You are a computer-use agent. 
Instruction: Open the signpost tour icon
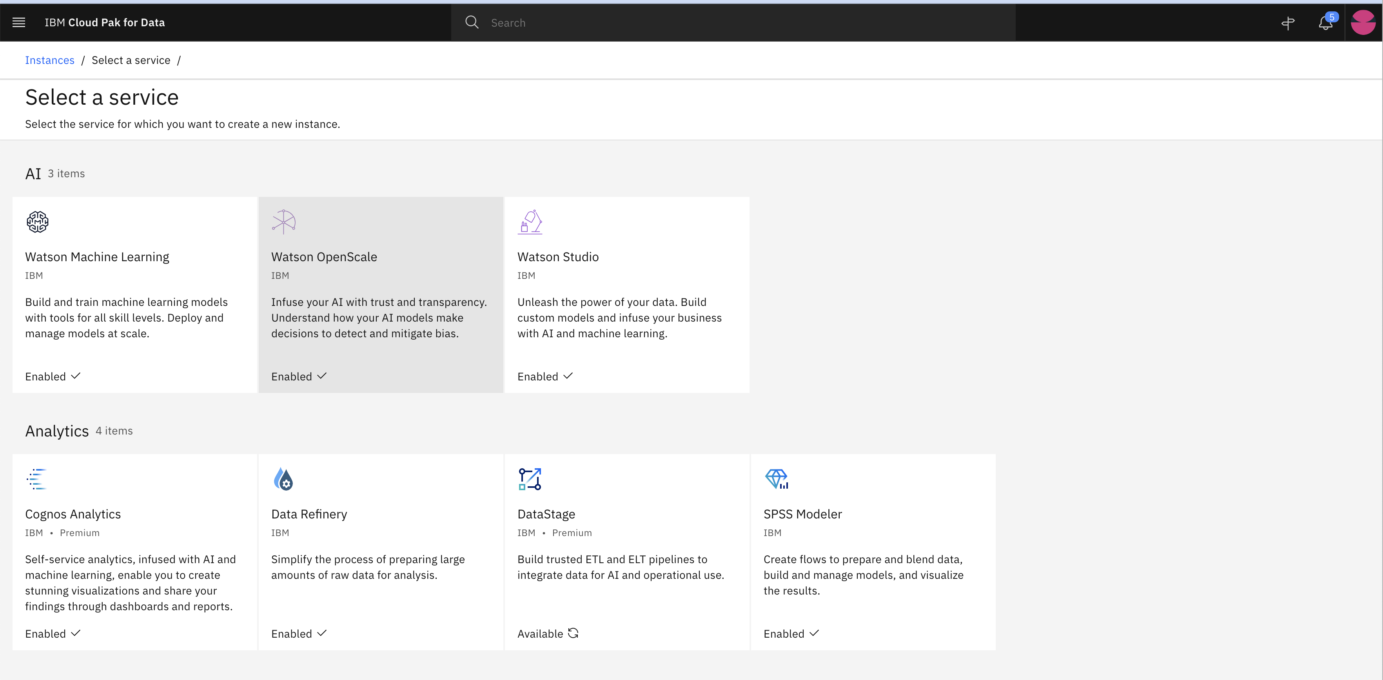pos(1288,23)
